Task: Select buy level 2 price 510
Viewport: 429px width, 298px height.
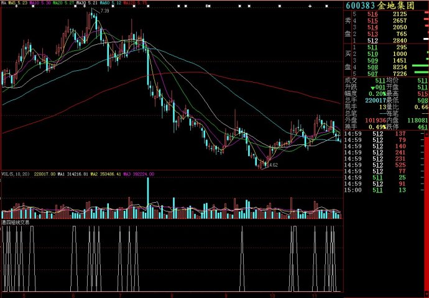Action: pyautogui.click(x=372, y=54)
